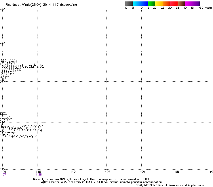Viewport: 213px width, 187px height.
Task: Click the purple 1:58 time label
Action: (x=39, y=175)
